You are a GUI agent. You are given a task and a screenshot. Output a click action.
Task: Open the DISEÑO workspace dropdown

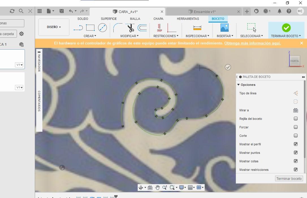tap(54, 27)
